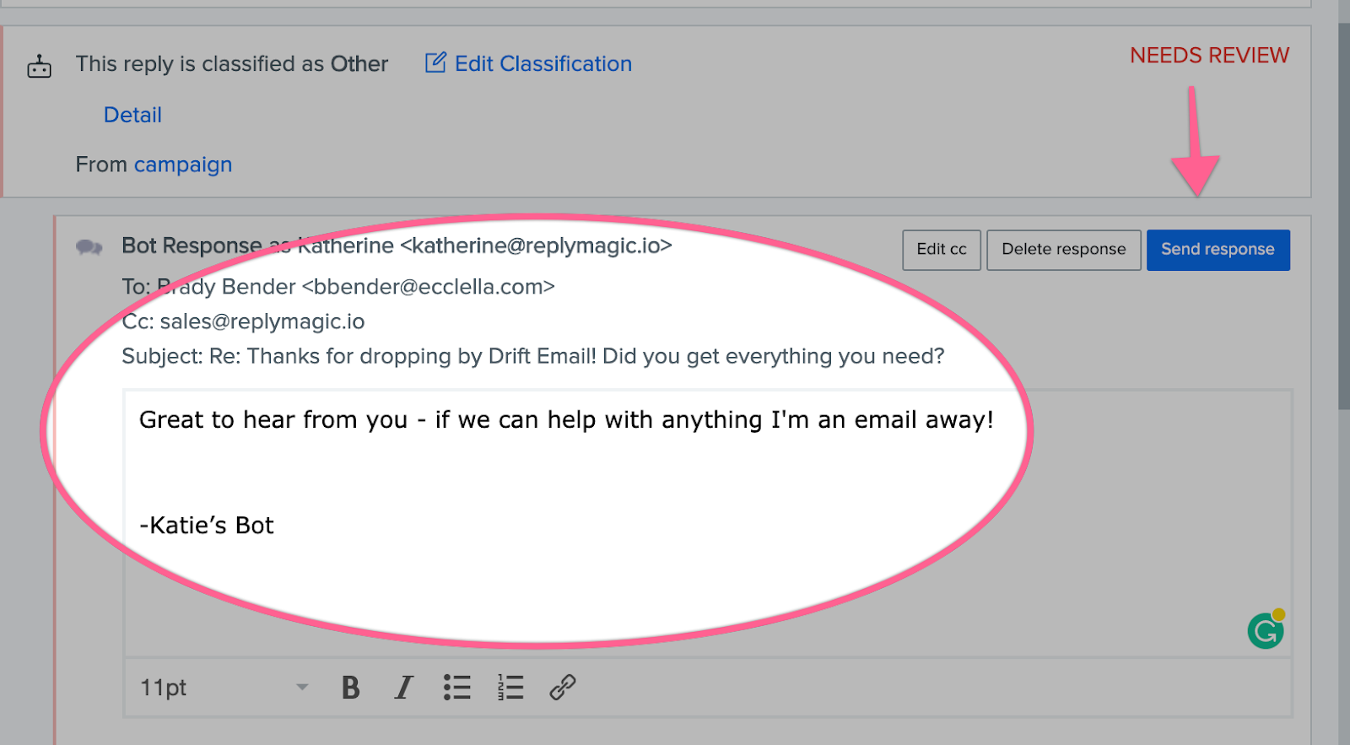Open the Grammarly icon in the editor
Viewport: 1350px width, 745px height.
click(x=1266, y=629)
